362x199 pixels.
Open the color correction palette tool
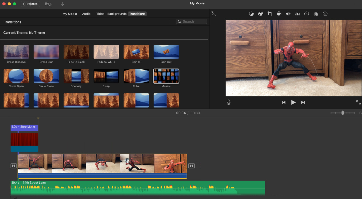click(261, 14)
